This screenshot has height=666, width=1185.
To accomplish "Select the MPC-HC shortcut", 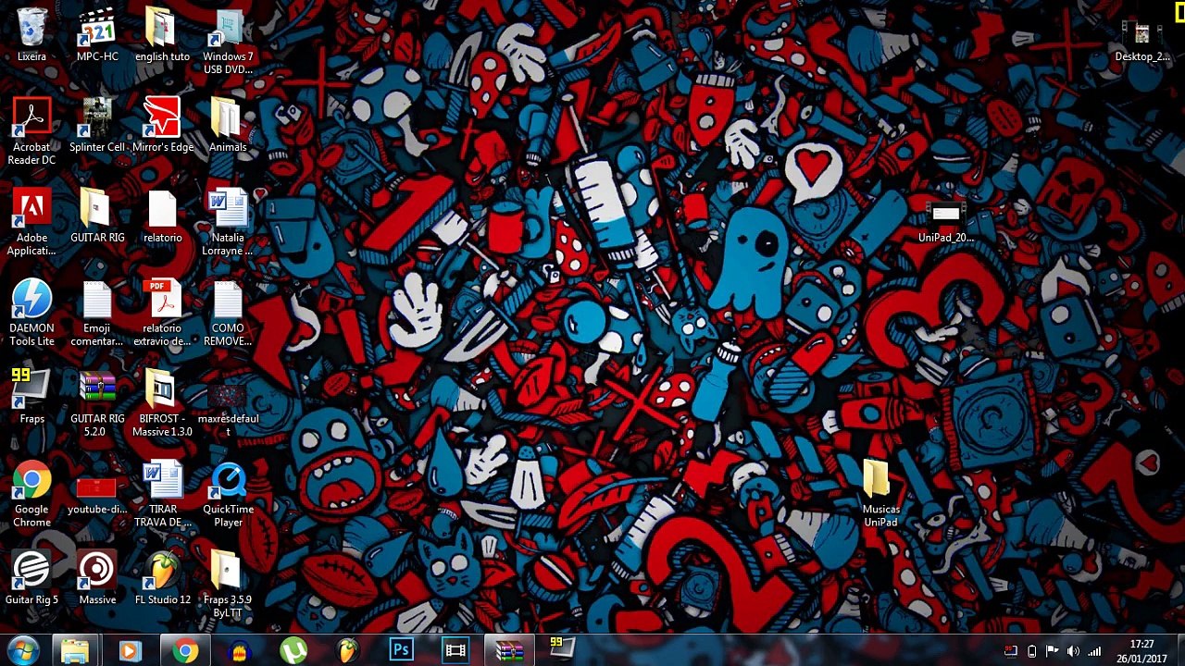I will tap(97, 28).
